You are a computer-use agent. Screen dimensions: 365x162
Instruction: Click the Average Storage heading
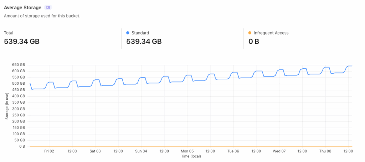(x=22, y=7)
